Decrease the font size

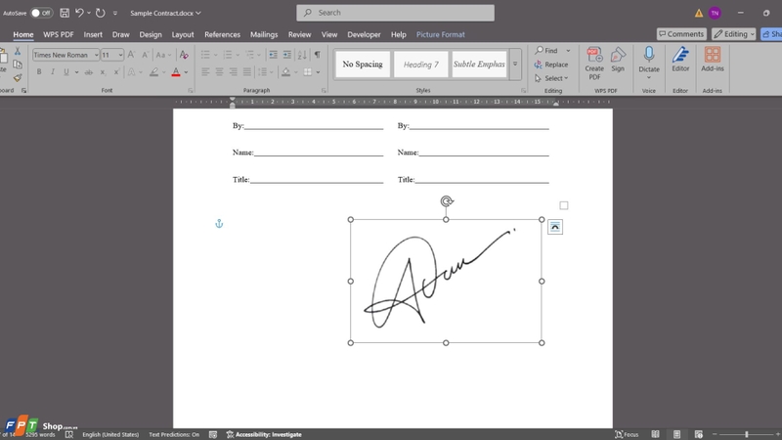coord(145,55)
